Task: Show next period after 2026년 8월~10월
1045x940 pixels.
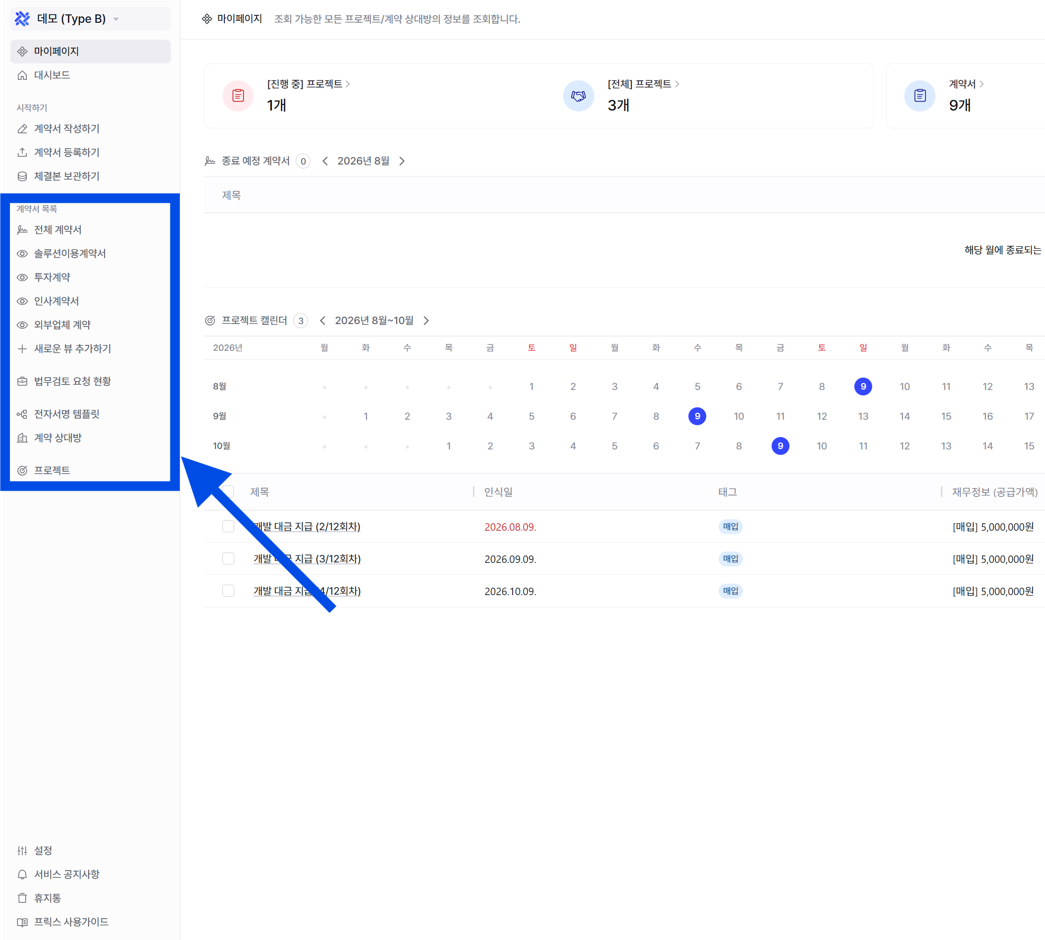Action: pos(426,321)
